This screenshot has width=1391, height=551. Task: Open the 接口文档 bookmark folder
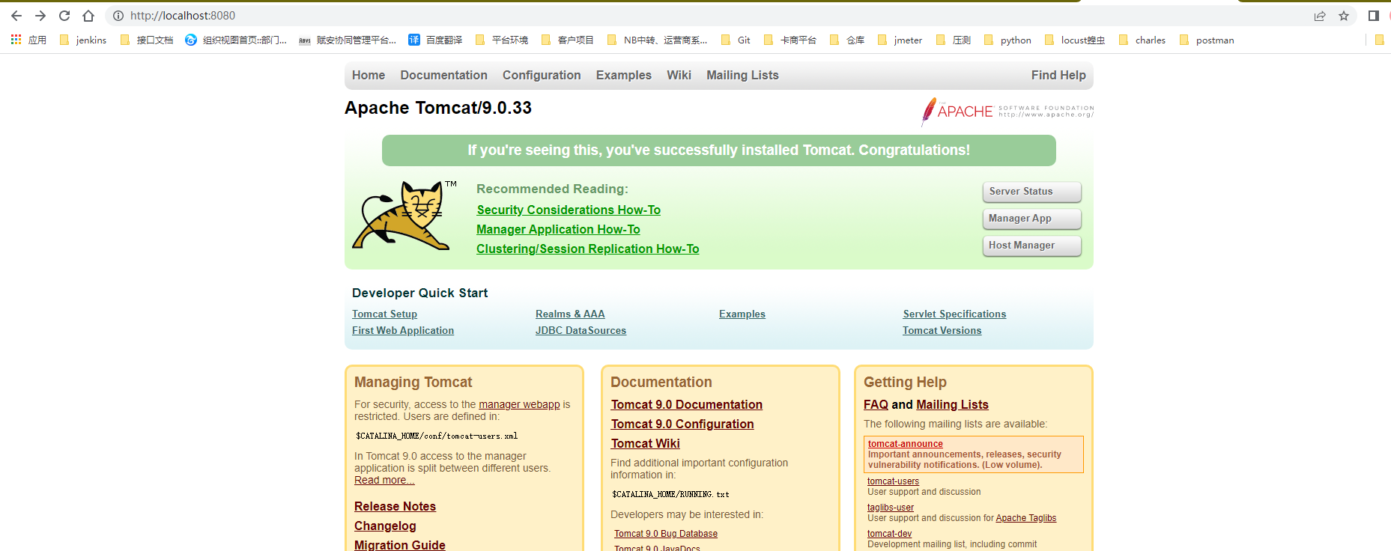[x=147, y=40]
